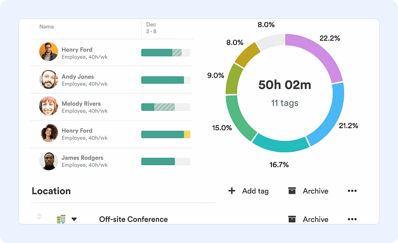Screen dimensions: 398x243
Task: Open the Off-site Conference location
Action: [x=133, y=219]
